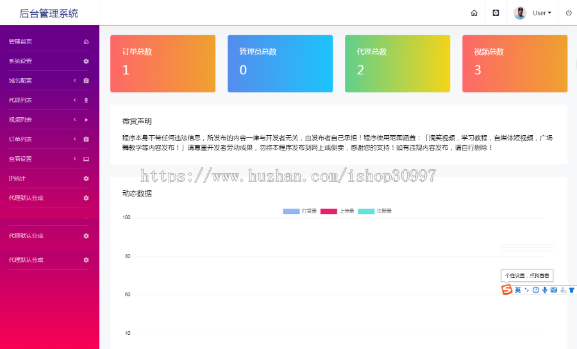577x349 pixels.
Task: Open the Sogou emoji smiley icon
Action: [536, 290]
